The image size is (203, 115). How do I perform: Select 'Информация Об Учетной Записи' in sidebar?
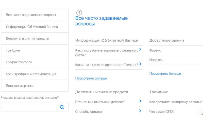click(x=35, y=27)
